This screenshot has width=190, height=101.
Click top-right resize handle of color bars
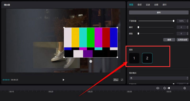(x=117, y=28)
